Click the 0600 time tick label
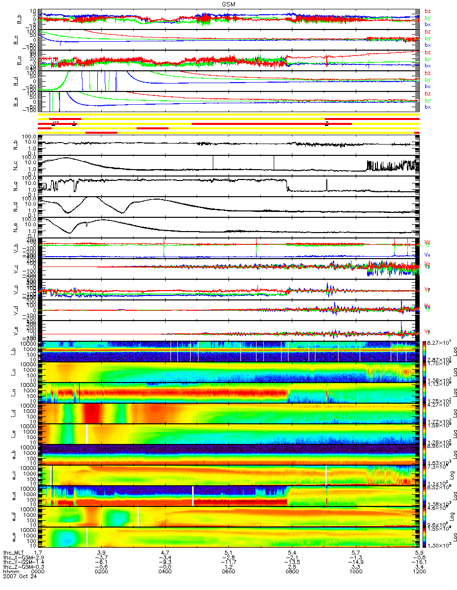 click(x=228, y=571)
